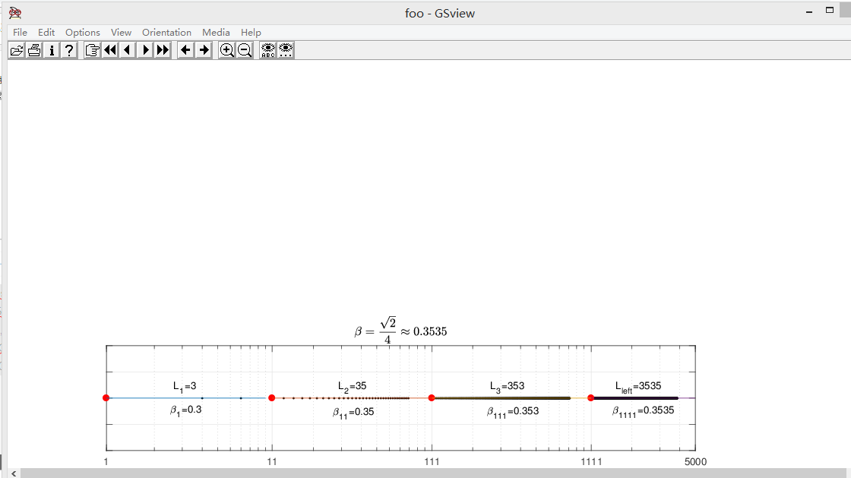Screen dimensions: 851x478
Task: Select the go-to-page hand icon
Action: tap(92, 49)
